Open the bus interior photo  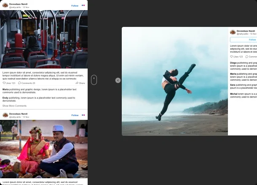[44, 39]
